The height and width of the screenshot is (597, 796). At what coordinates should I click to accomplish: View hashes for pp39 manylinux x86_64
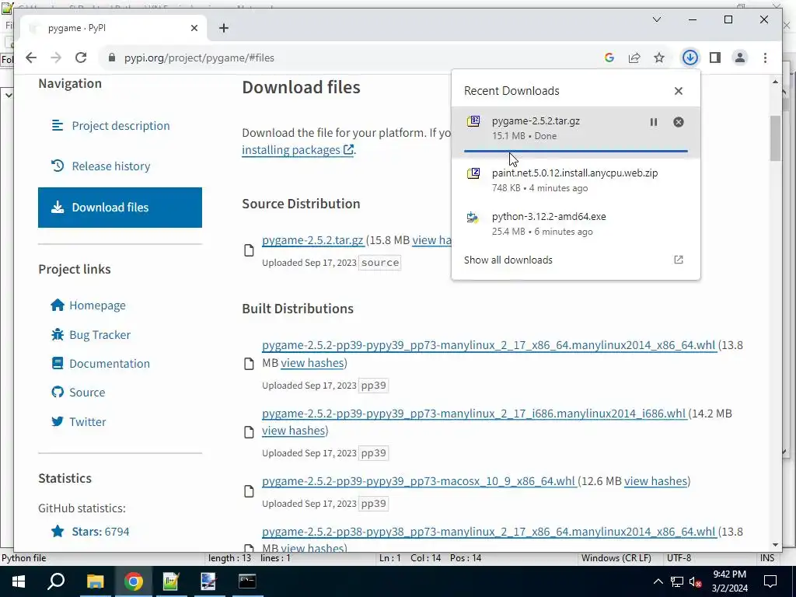pos(312,363)
